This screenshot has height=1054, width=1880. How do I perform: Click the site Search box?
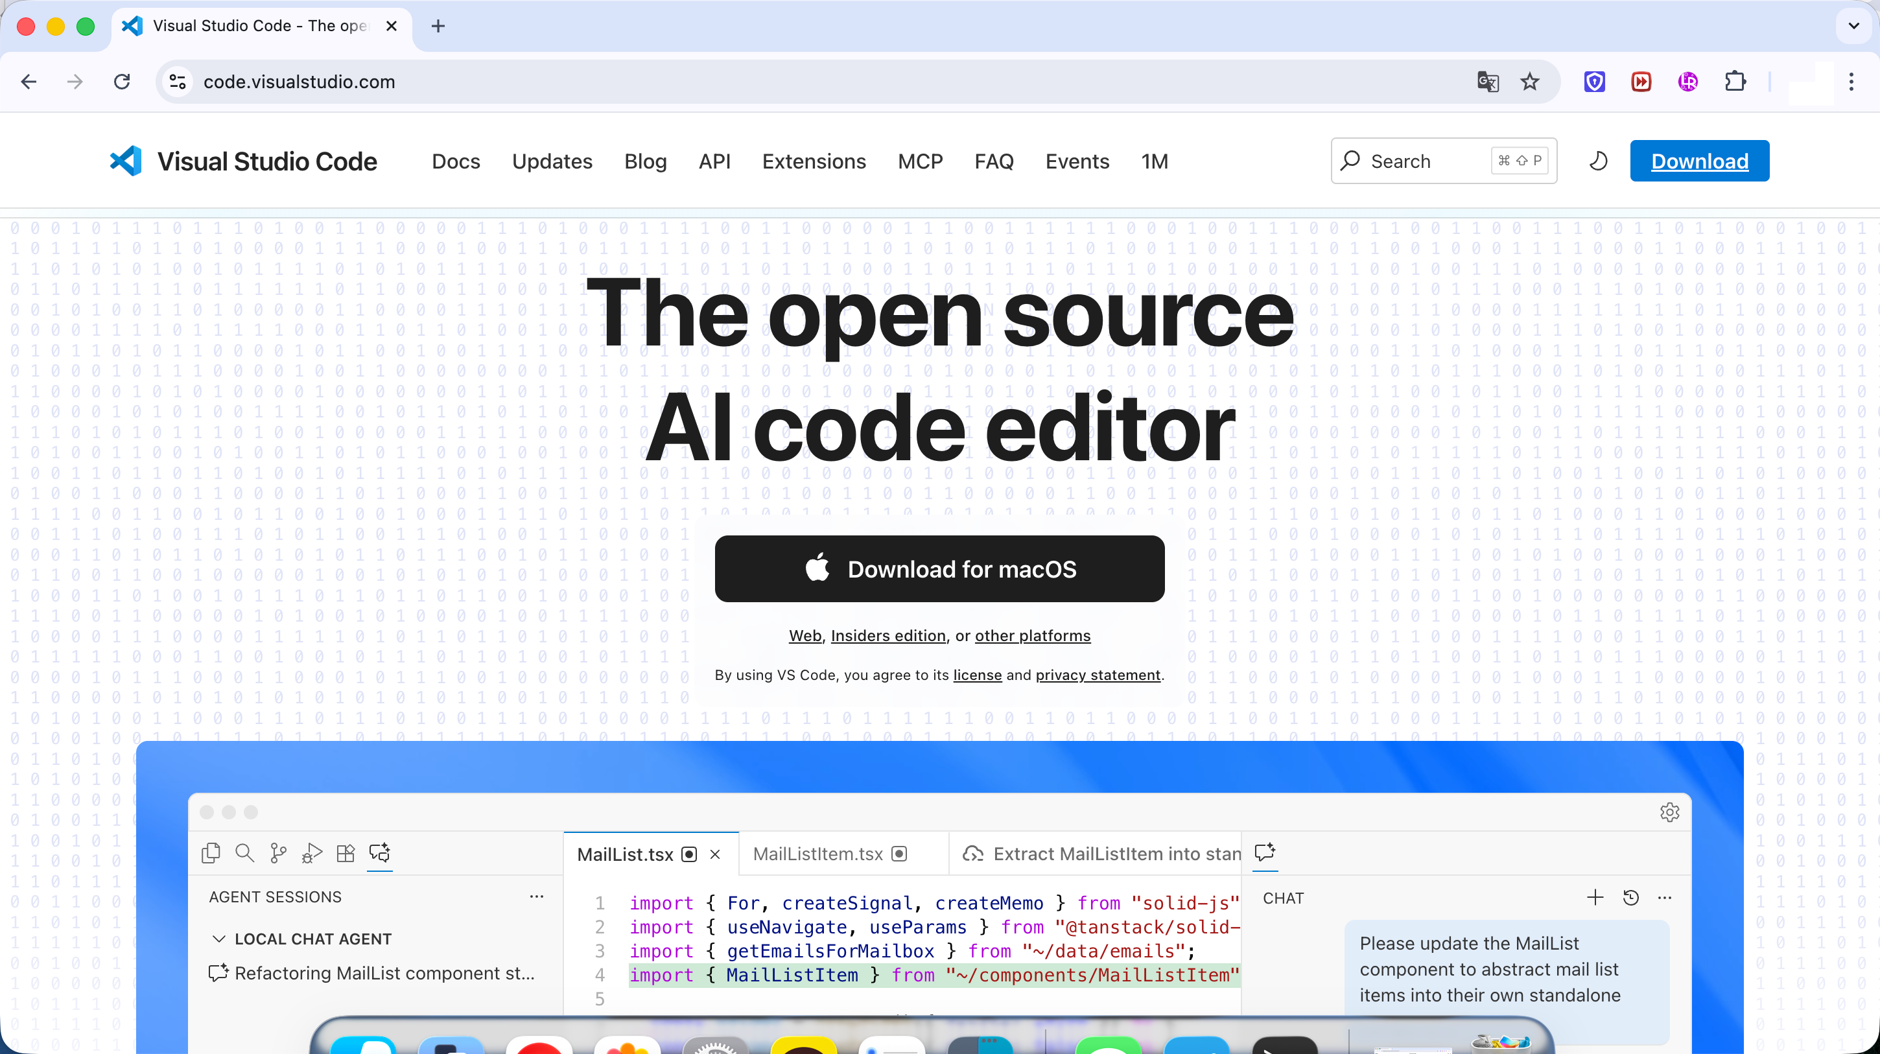point(1444,161)
